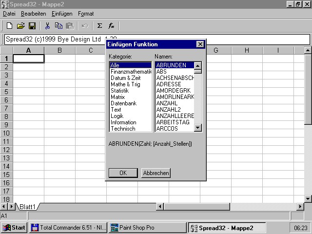The image size is (312, 234).
Task: Click the taskbar clock showing 06:23
Action: coord(301,228)
